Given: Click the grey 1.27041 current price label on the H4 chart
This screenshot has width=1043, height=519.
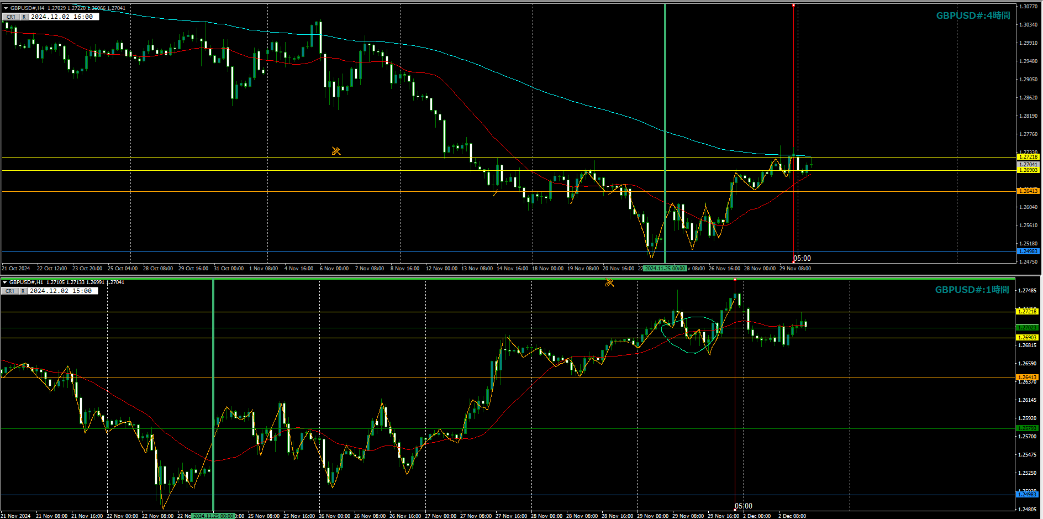Looking at the screenshot, I should click(x=1028, y=164).
